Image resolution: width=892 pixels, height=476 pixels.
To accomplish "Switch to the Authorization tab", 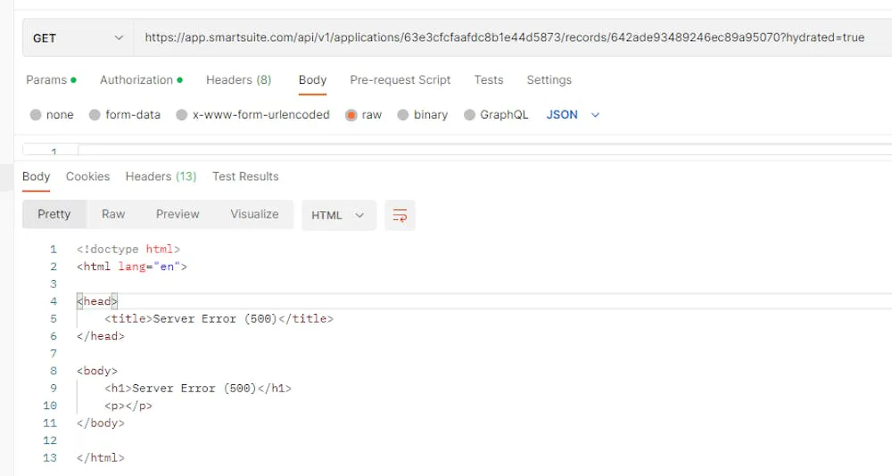I will point(141,80).
